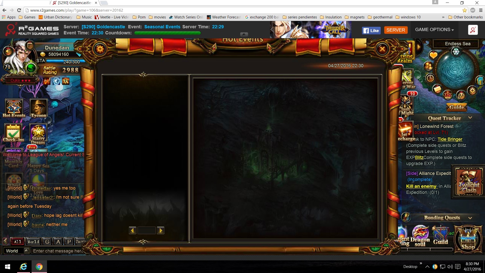This screenshot has width=485, height=273.
Task: Click the Check-ins calendar icon
Action: pyautogui.click(x=13, y=132)
